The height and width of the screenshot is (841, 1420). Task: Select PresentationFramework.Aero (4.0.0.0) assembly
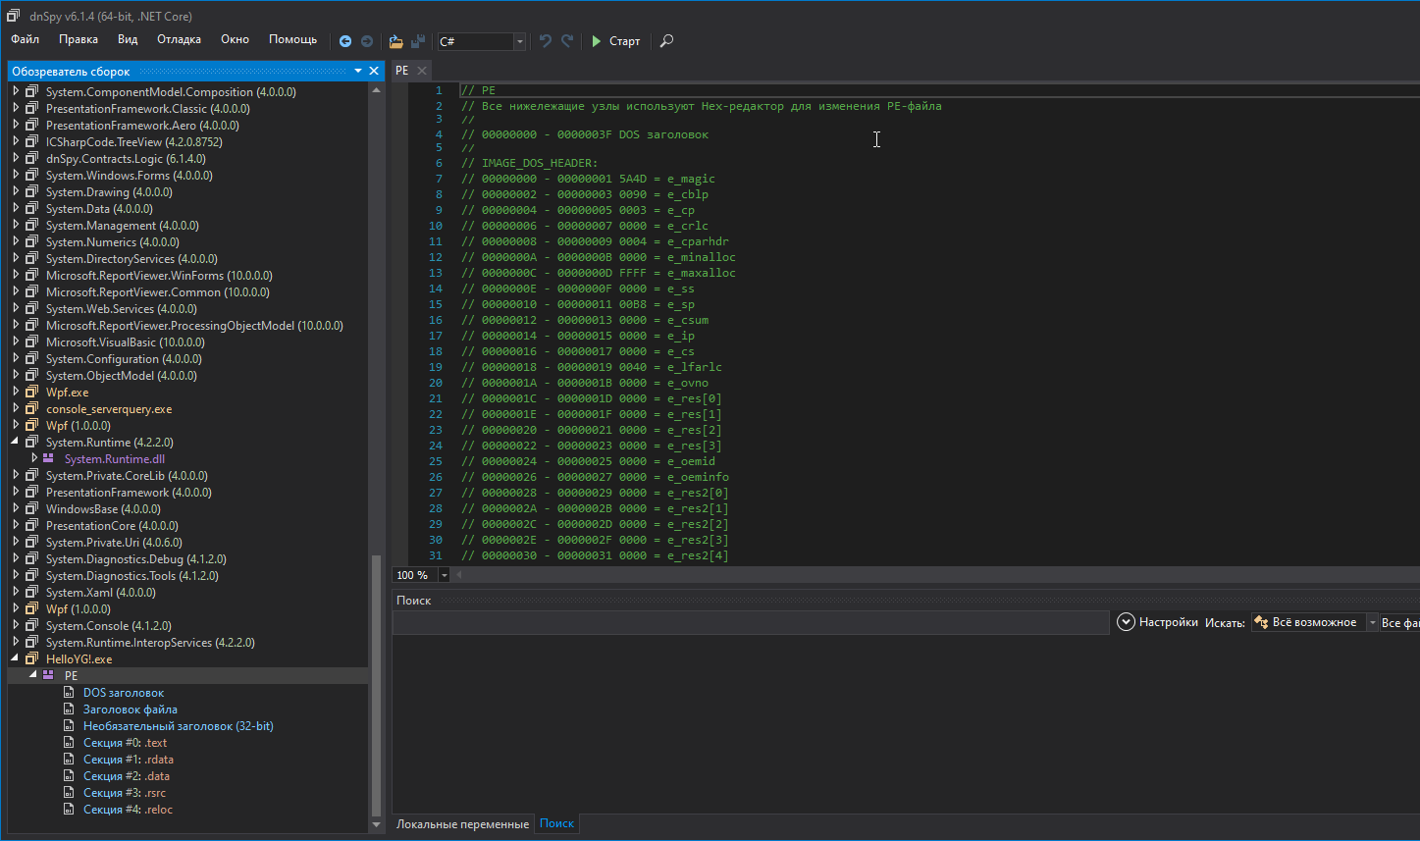tap(142, 125)
